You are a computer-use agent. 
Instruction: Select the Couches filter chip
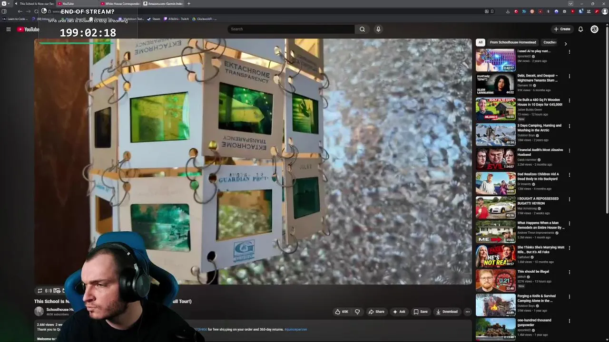[x=550, y=42]
